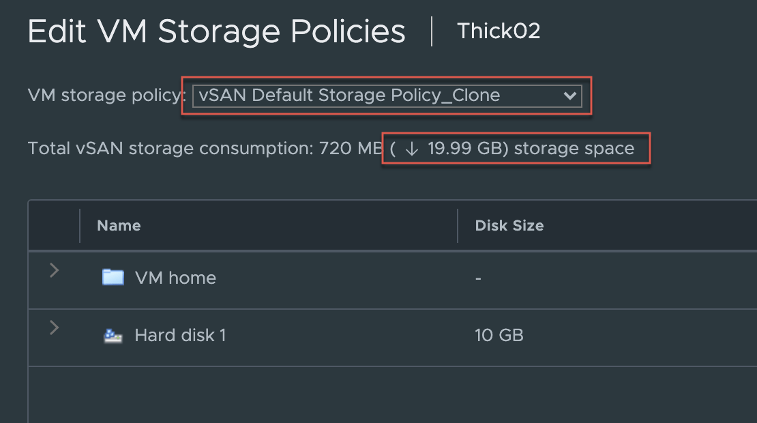Click the Total vSAN storage consumption text
The image size is (757, 423).
[170, 149]
